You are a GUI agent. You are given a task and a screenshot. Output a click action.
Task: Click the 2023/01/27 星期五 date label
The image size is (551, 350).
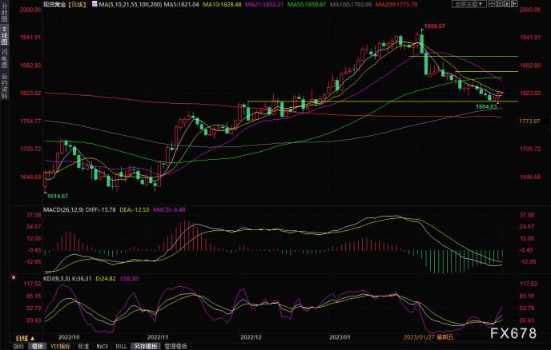pyautogui.click(x=428, y=337)
